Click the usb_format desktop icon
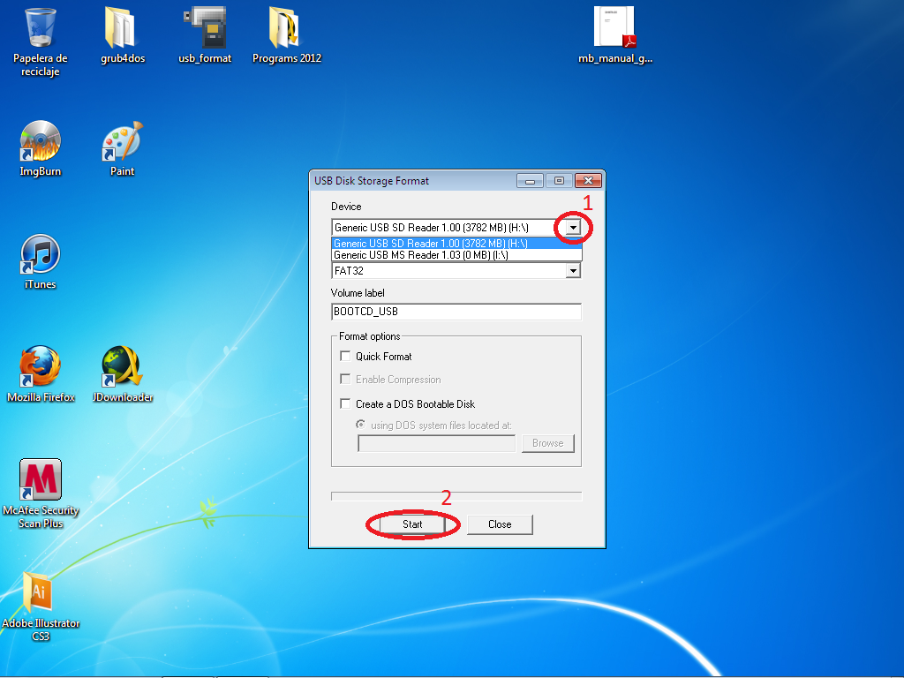Viewport: 904px width, 678px height. (205, 28)
